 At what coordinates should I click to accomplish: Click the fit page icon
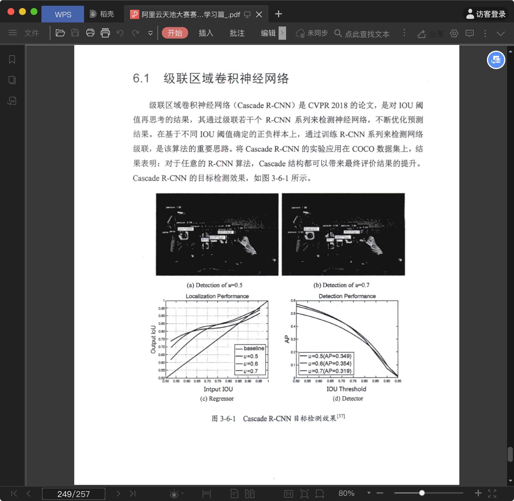click(x=304, y=494)
